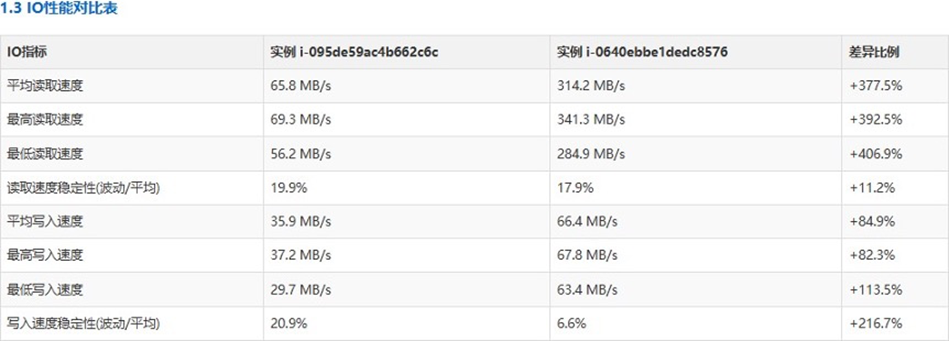Click the 最低写入速度 row label
Screen dimensions: 949x341
[45, 290]
